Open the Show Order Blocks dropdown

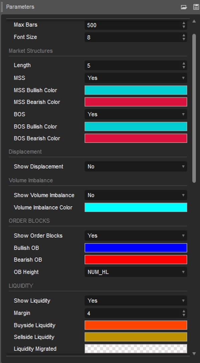click(x=136, y=236)
